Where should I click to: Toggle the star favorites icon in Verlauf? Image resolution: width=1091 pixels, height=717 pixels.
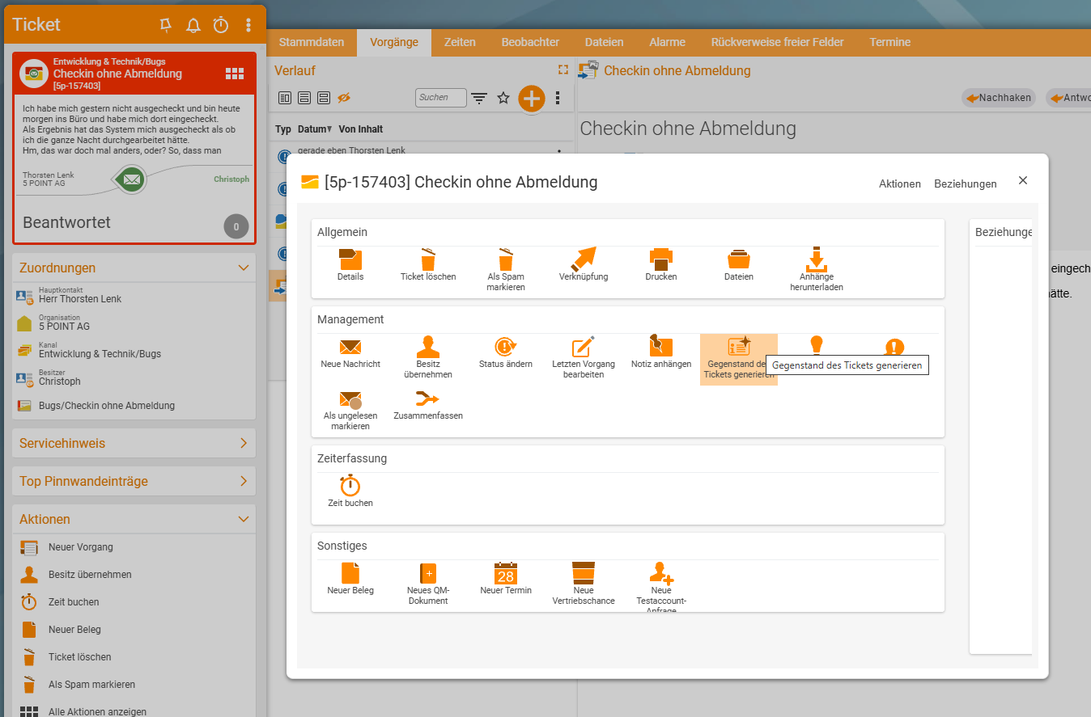pyautogui.click(x=503, y=98)
